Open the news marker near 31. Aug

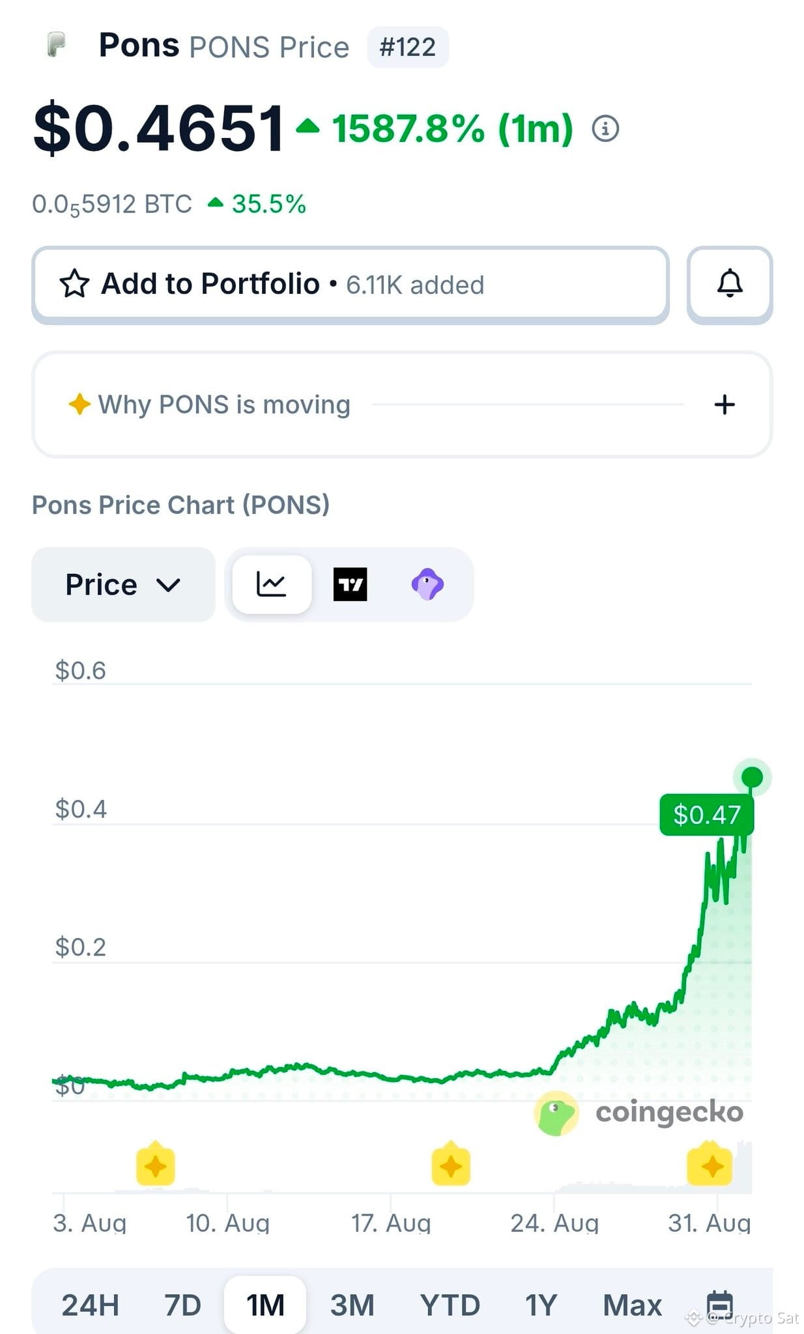point(710,1165)
